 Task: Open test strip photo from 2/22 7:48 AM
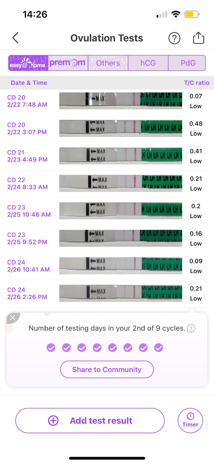(120, 101)
